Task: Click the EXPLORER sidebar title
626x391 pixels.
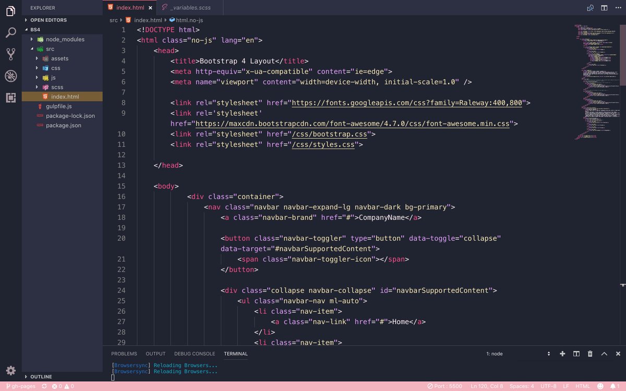Action: [x=43, y=8]
